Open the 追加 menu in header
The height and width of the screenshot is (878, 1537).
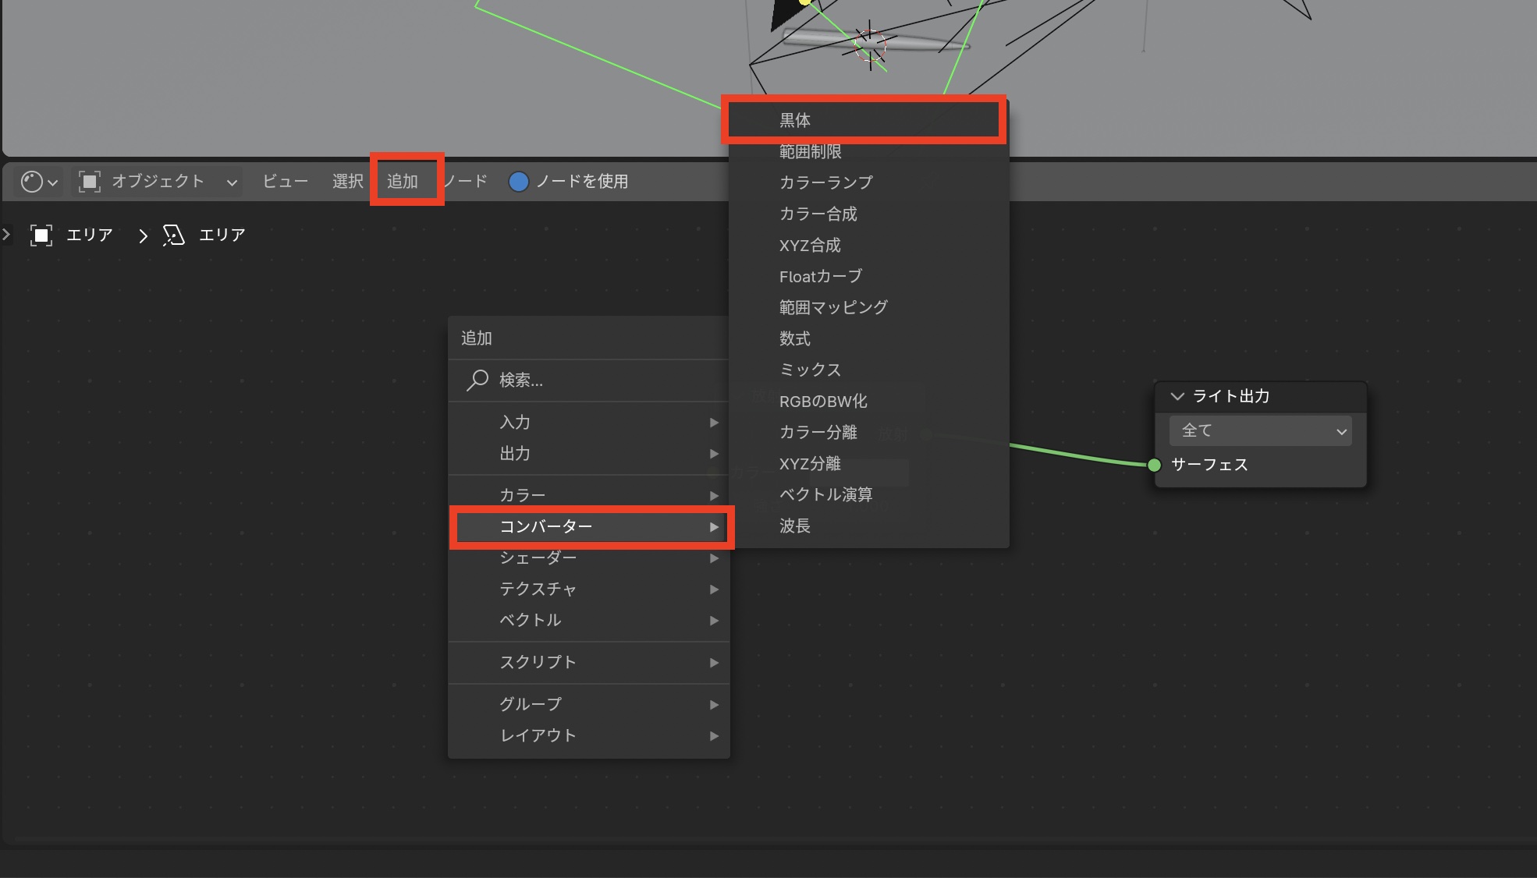pos(403,181)
